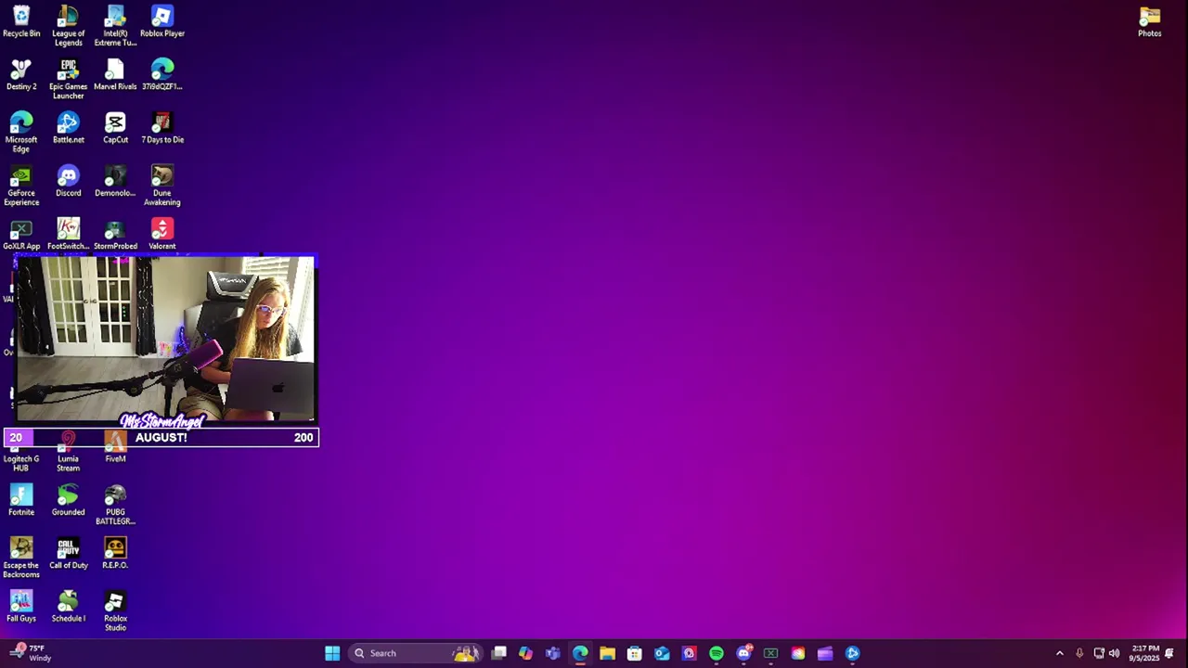
Task: Select the CapCut desktop icon
Action: [115, 128]
